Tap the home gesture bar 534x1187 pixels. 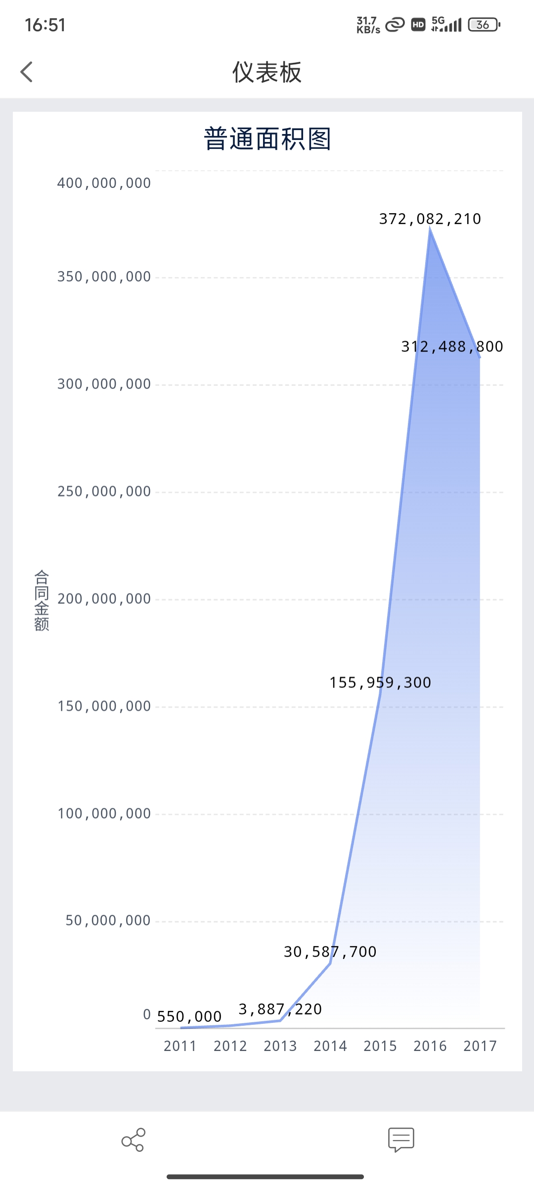pos(266,1177)
